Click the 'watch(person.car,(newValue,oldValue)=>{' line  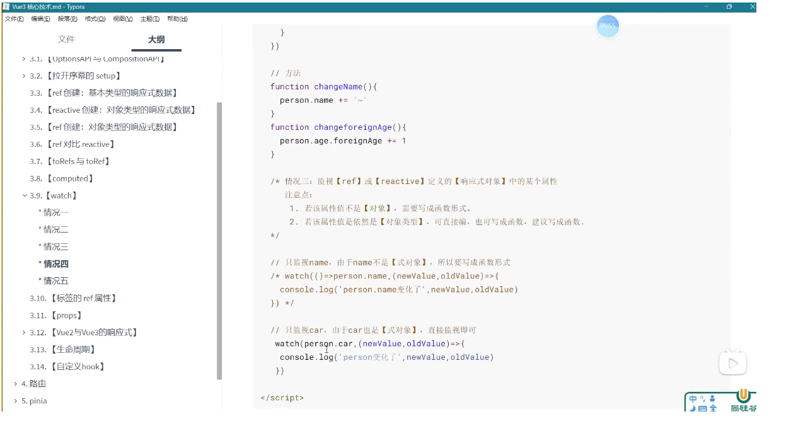tap(369, 343)
